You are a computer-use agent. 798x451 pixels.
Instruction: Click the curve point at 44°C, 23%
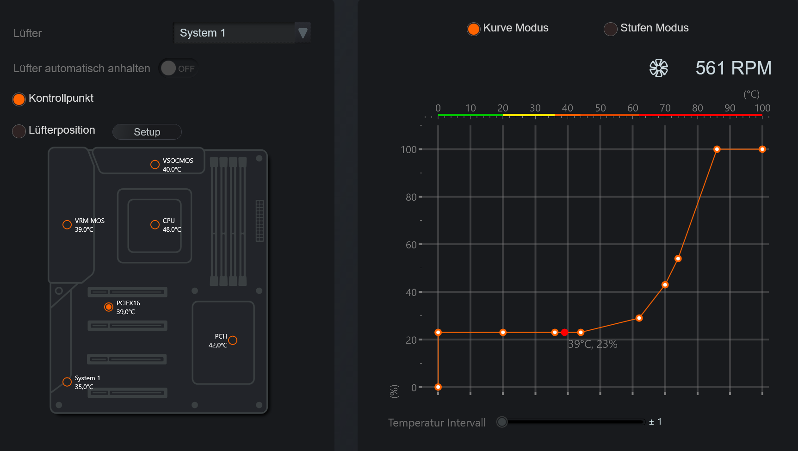click(581, 332)
